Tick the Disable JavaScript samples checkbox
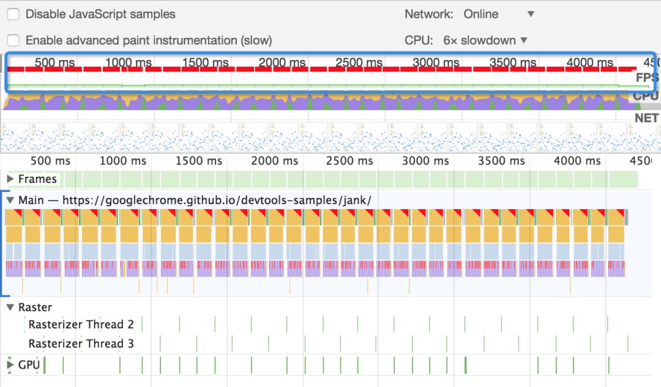Viewport: 661px width, 387px height. tap(13, 14)
